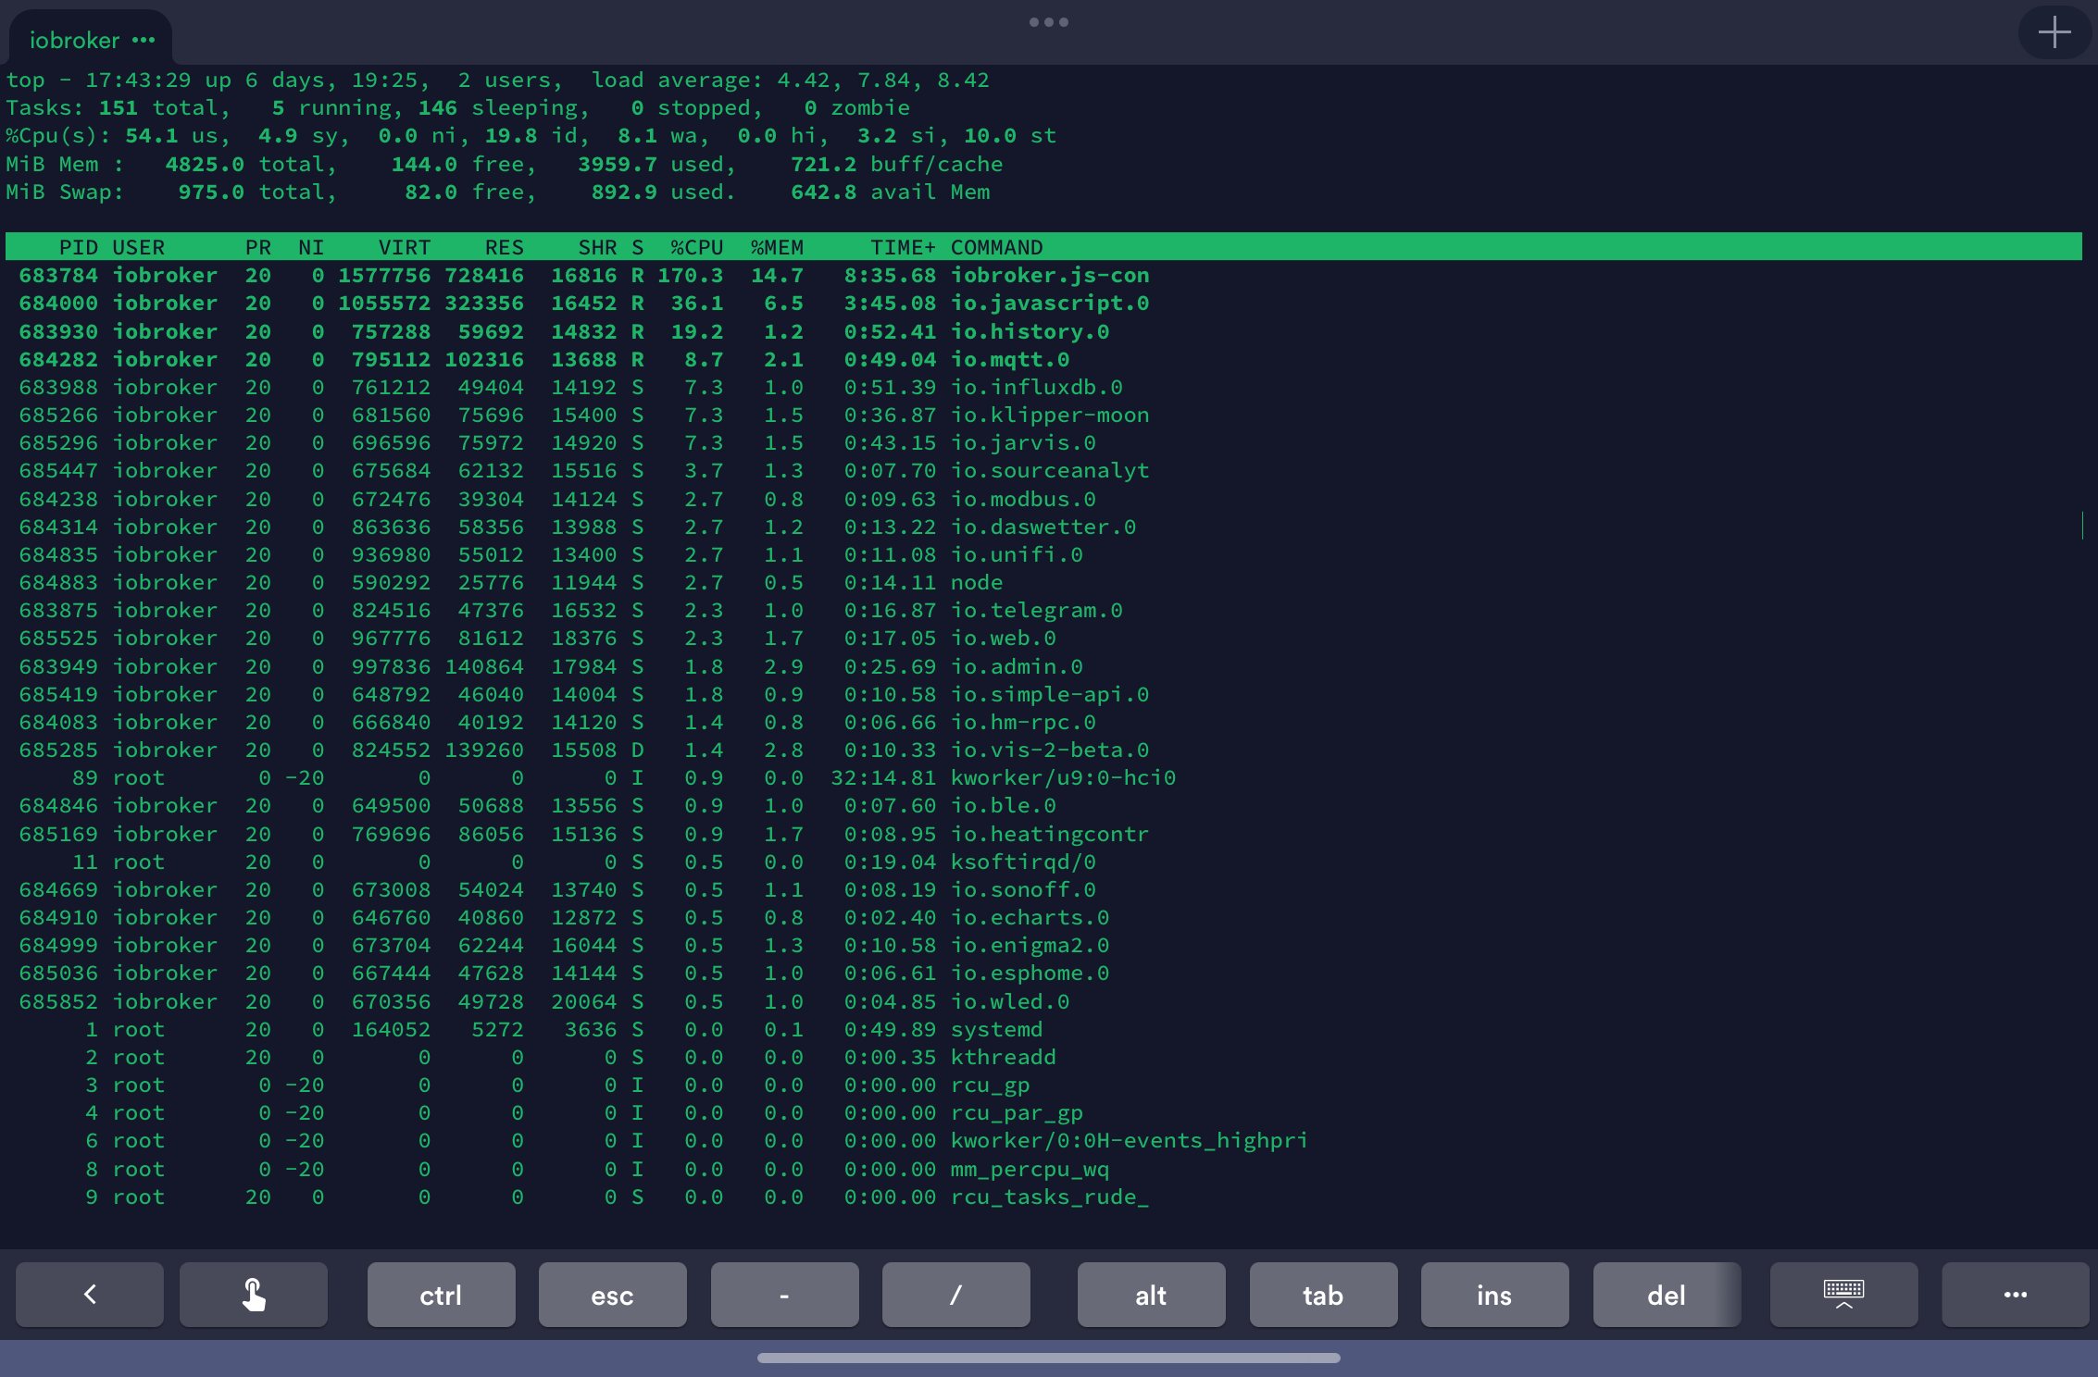Tap the touch gesture hand icon
This screenshot has height=1377, width=2098.
pos(253,1295)
